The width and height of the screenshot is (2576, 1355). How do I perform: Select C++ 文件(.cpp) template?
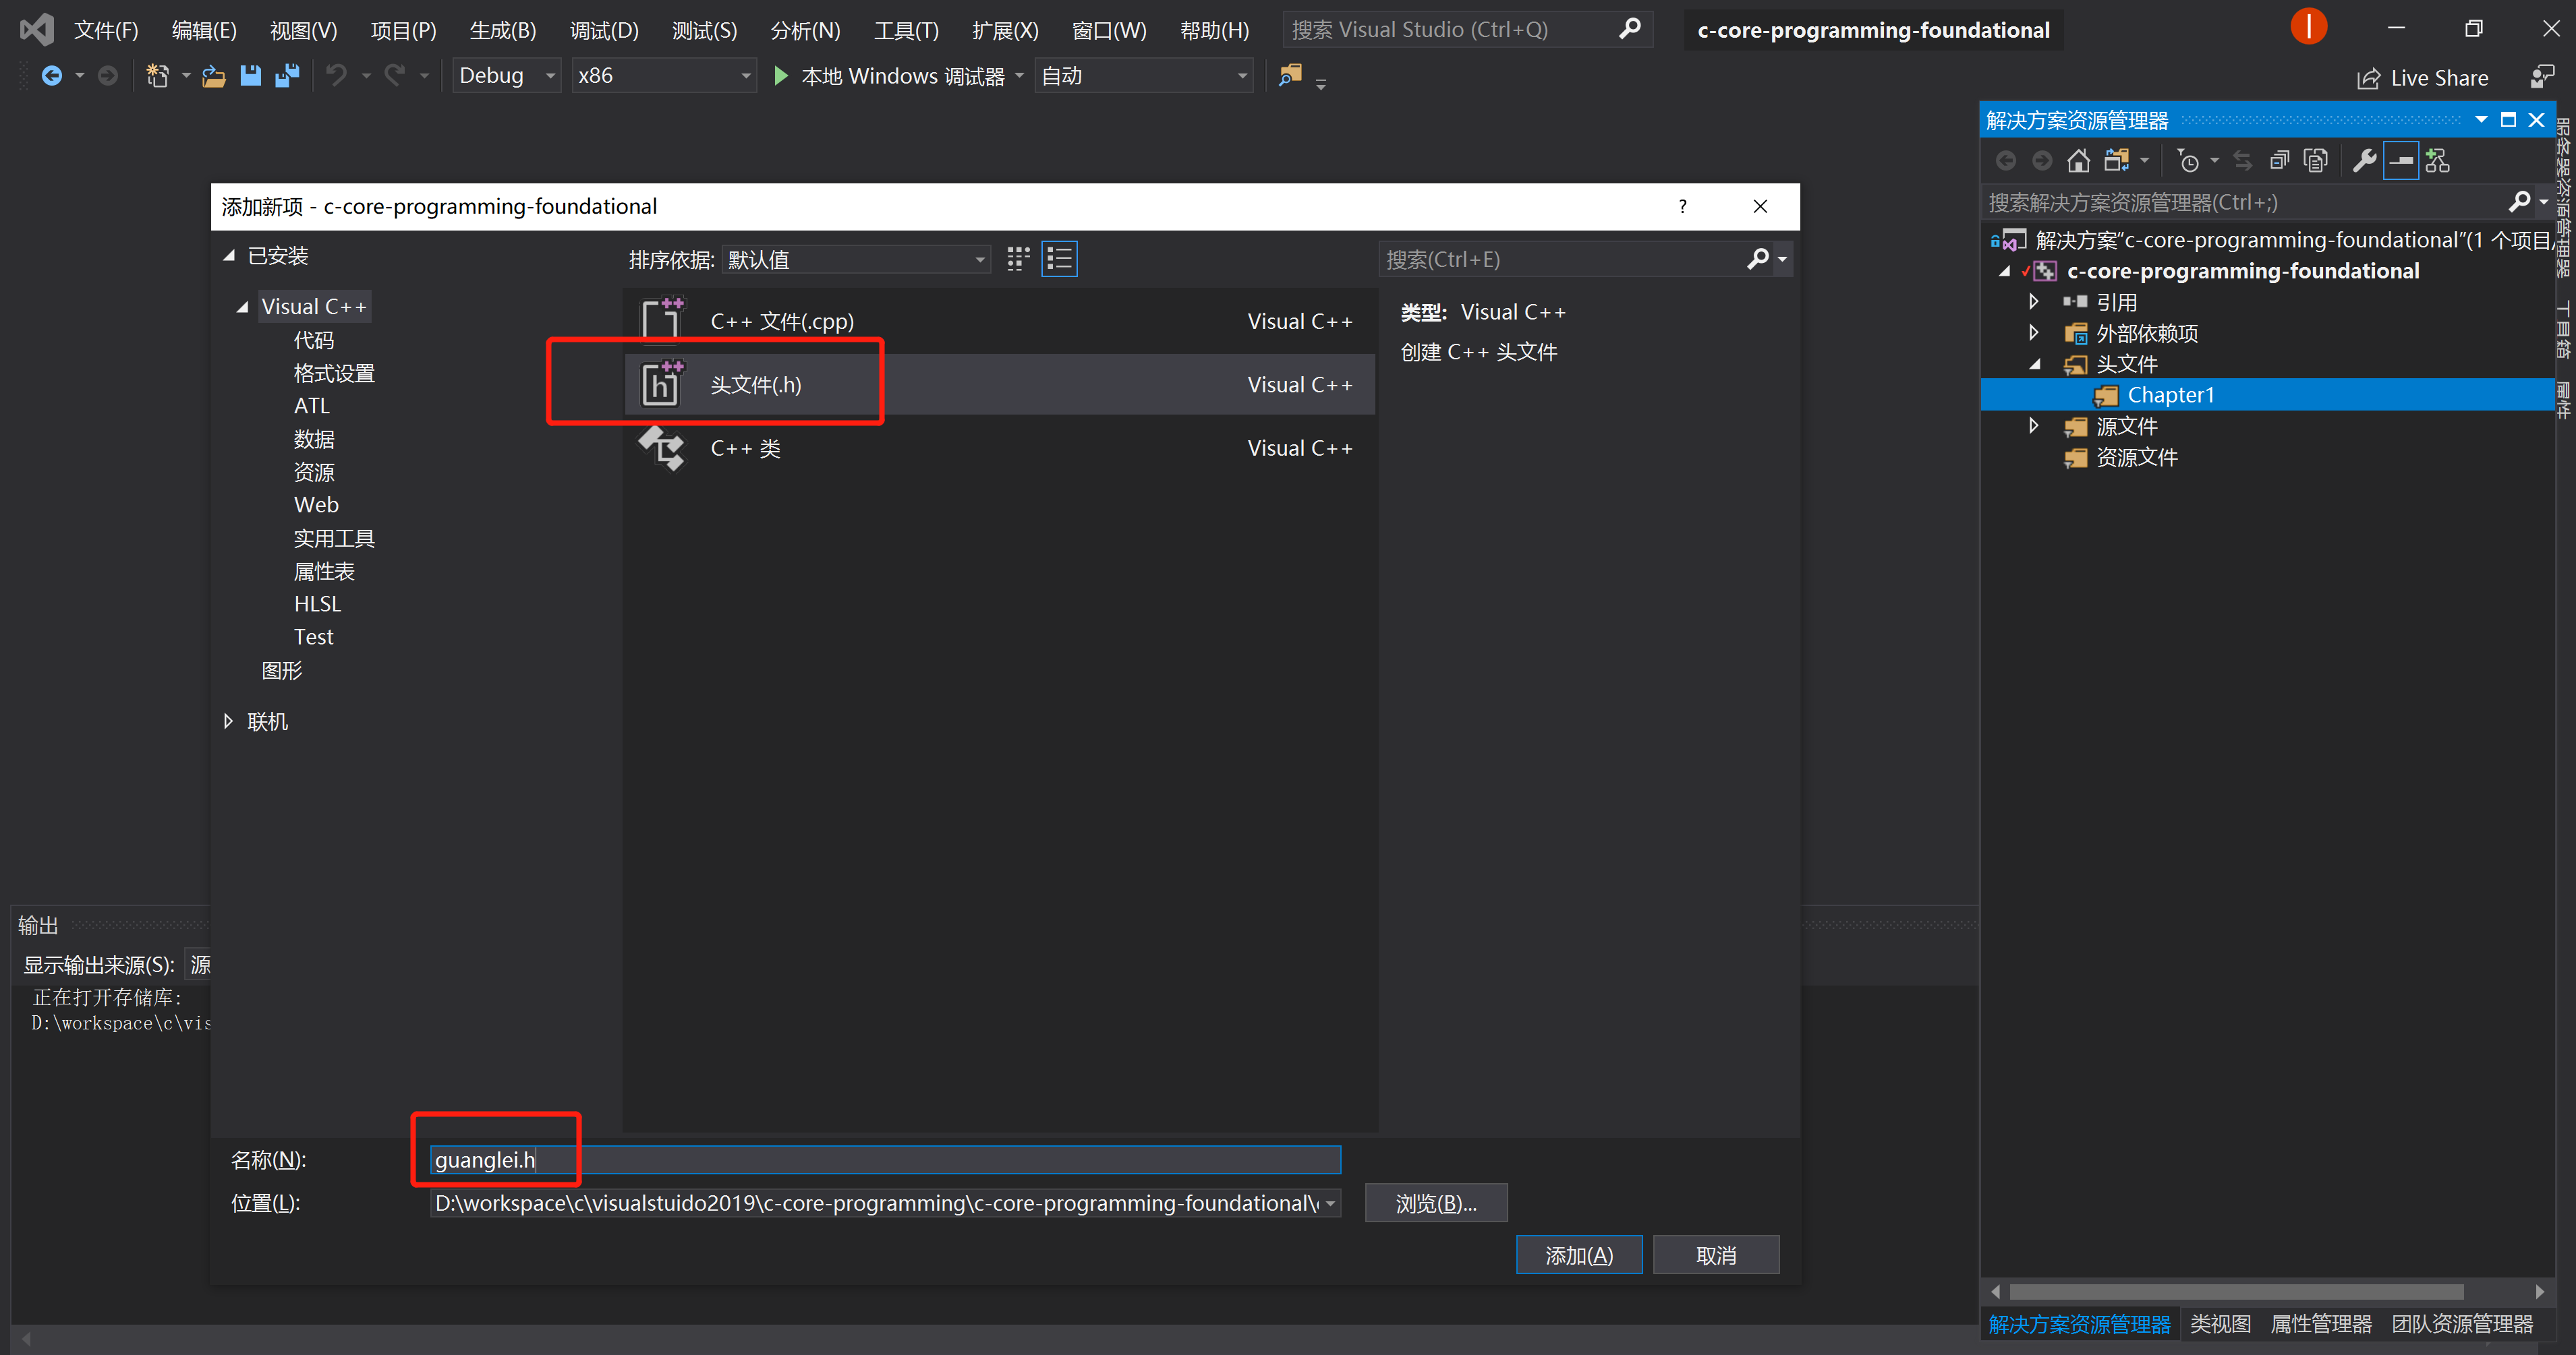(x=999, y=322)
